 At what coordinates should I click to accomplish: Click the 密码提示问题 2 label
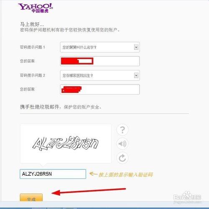point(33,75)
